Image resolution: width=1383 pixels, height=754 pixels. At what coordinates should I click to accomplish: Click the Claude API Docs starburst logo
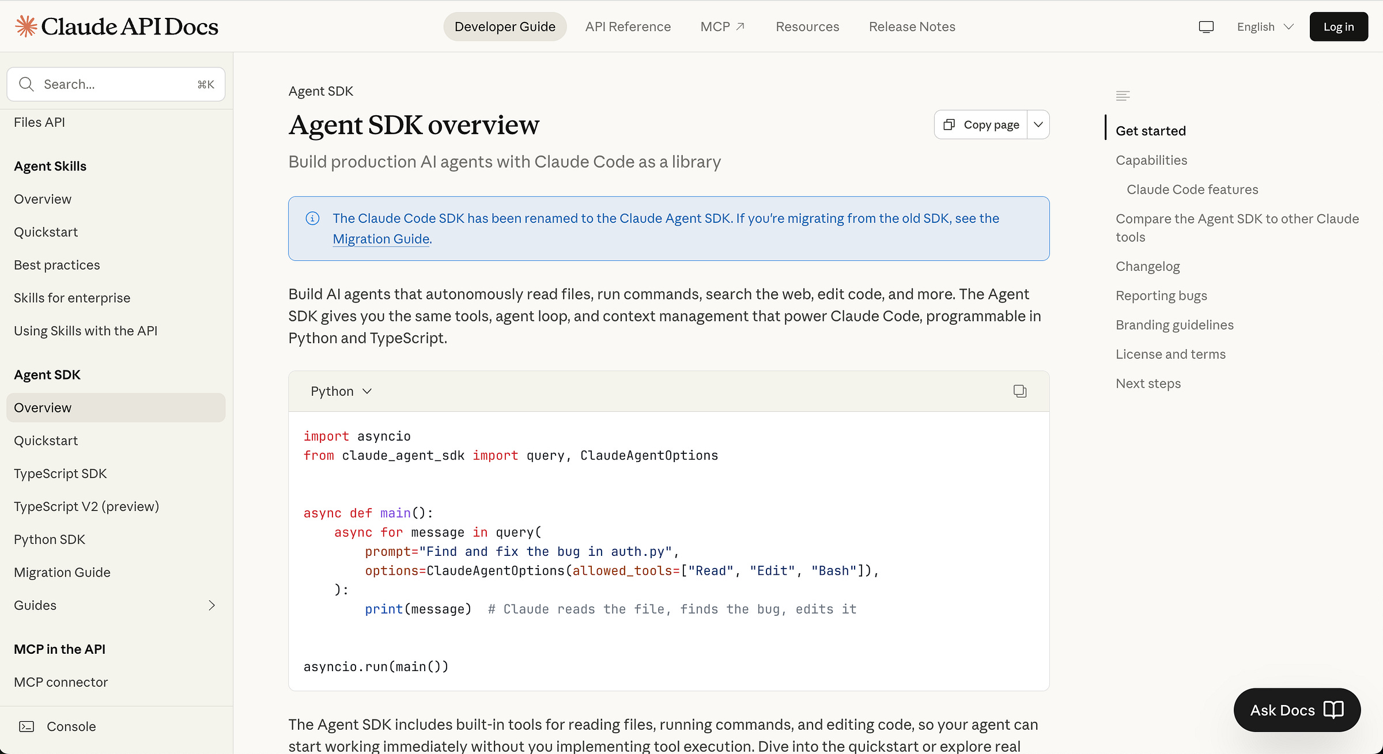(26, 26)
